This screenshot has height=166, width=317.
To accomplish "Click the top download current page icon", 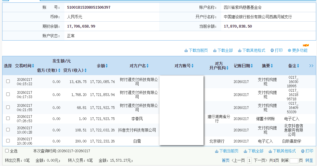I will click(x=186, y=51).
